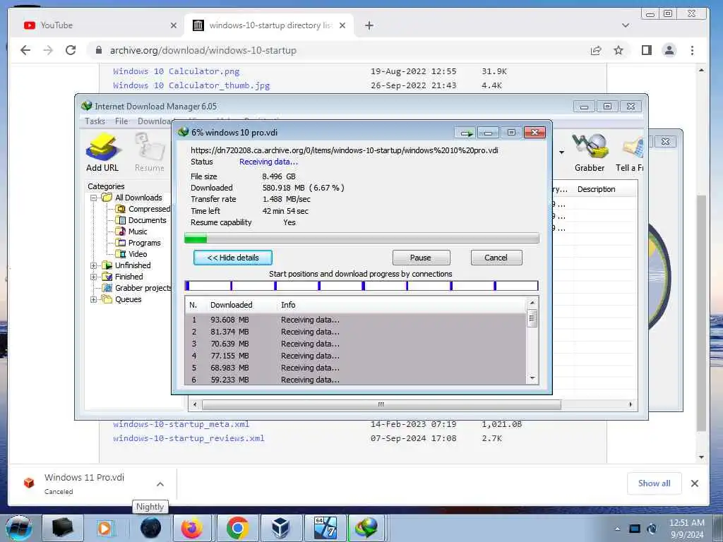Click the green arrow button in download dialog title

(x=466, y=133)
